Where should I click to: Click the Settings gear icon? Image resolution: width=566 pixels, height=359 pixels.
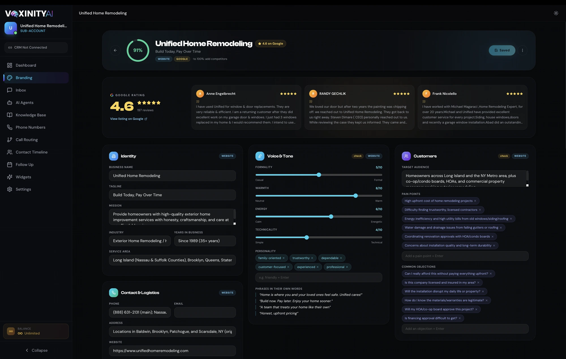click(x=10, y=189)
